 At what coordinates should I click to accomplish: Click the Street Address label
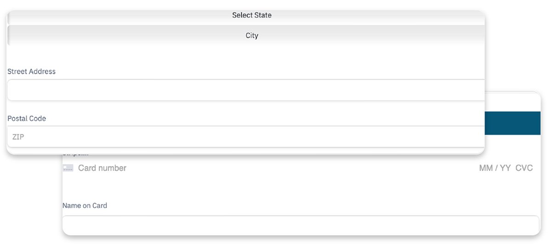(x=31, y=72)
